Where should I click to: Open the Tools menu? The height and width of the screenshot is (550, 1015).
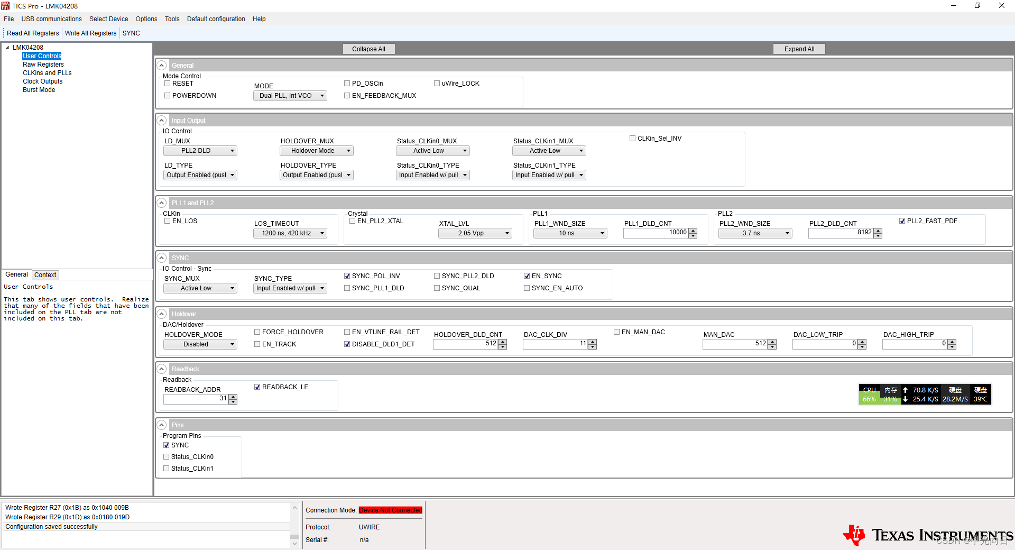point(172,19)
